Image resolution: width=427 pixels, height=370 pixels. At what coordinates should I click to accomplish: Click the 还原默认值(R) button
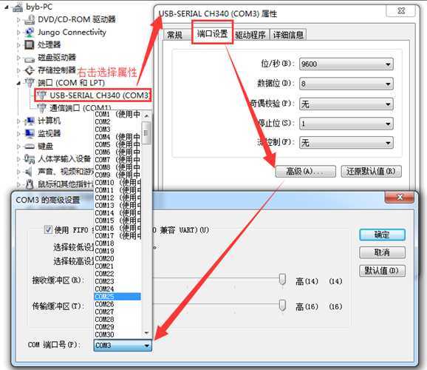371,172
